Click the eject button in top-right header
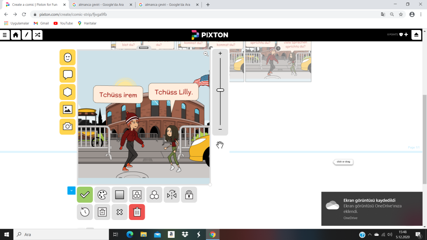 tap(416, 35)
